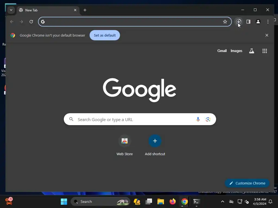Open a new tab with plus button
The image size is (278, 208).
[x=85, y=10]
